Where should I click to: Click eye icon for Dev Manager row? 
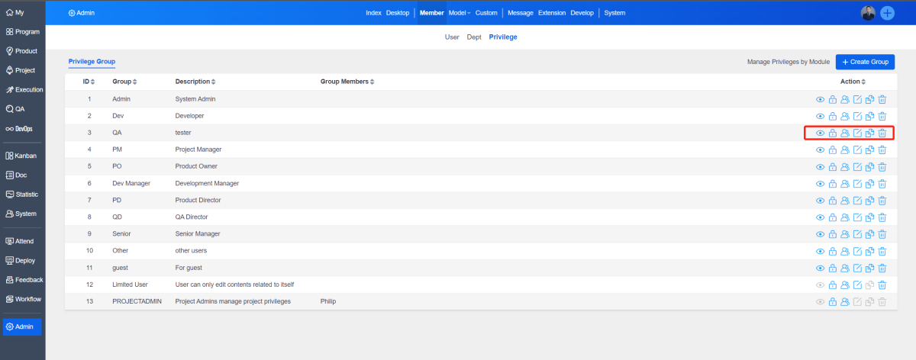[x=821, y=183]
